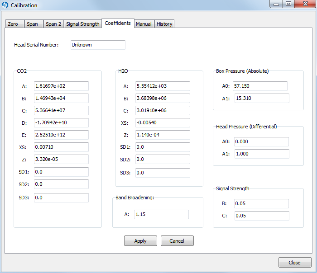Click the H2O C coefficient field
Viewport: 317px width, 273px height.
tap(163, 111)
